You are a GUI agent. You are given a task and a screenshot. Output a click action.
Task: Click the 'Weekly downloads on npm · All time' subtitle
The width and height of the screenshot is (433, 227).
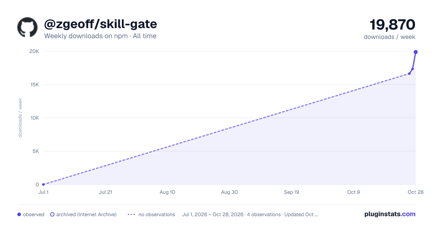point(100,36)
